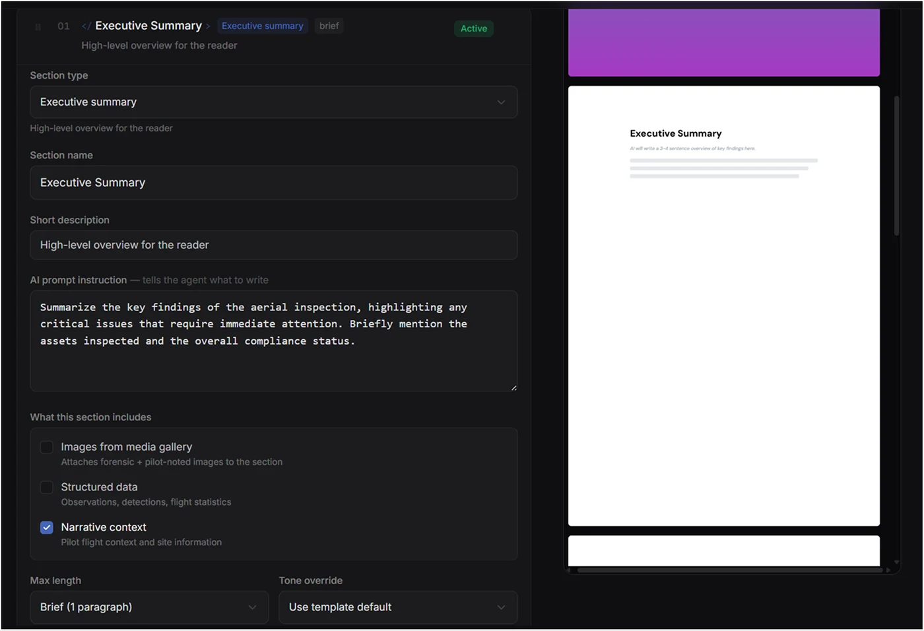Click the "Section type" label
The height and width of the screenshot is (631, 924).
[59, 75]
